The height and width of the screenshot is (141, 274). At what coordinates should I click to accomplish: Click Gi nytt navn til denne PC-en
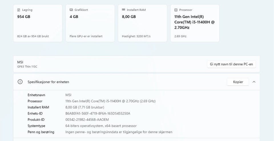coord(231,64)
